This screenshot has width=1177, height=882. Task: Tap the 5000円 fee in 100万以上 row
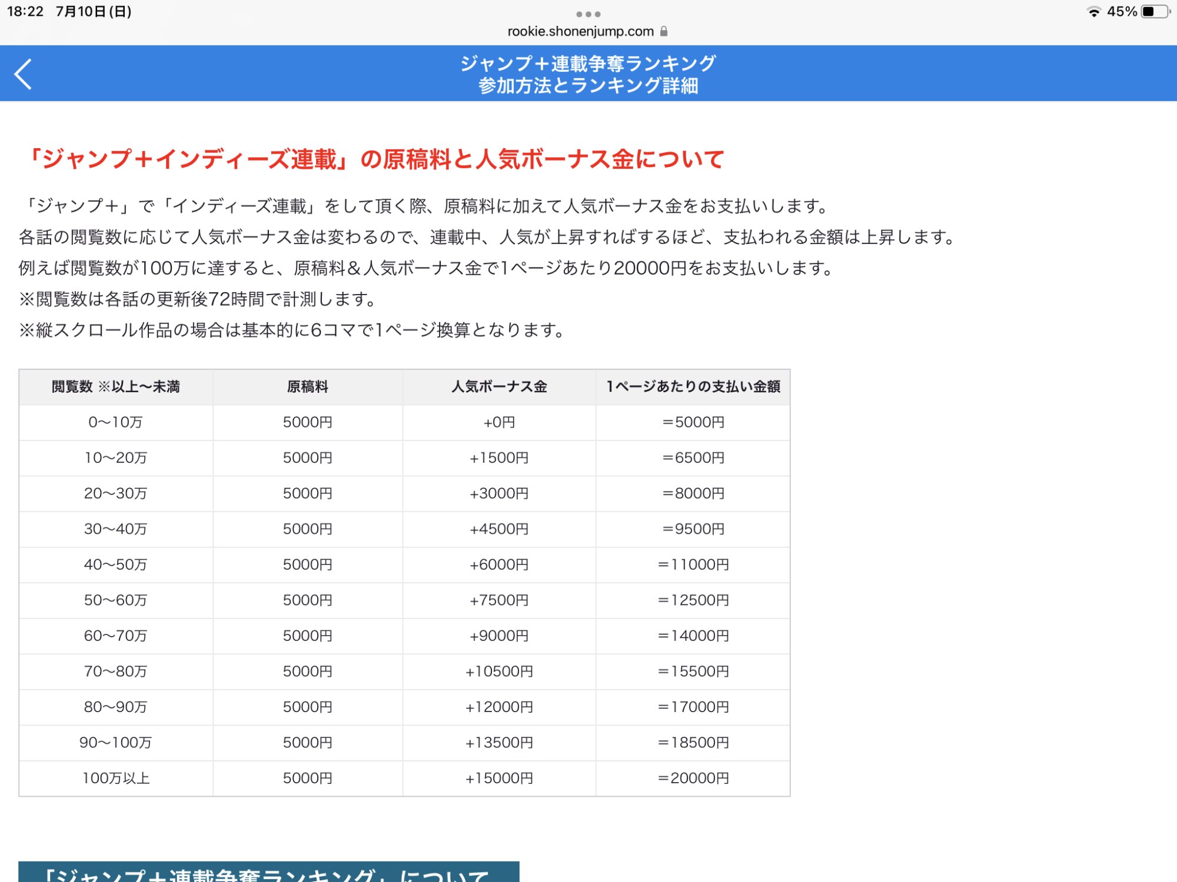(308, 779)
